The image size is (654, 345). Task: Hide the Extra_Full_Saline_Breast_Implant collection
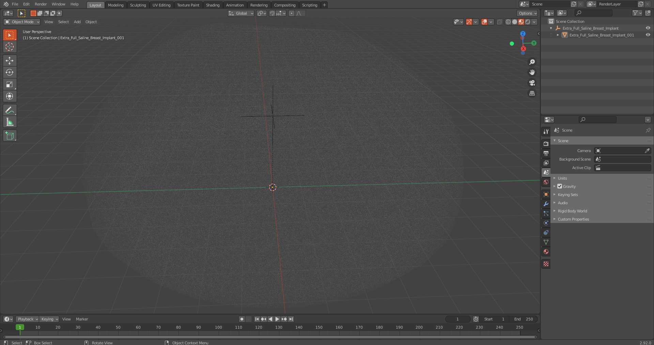click(648, 28)
